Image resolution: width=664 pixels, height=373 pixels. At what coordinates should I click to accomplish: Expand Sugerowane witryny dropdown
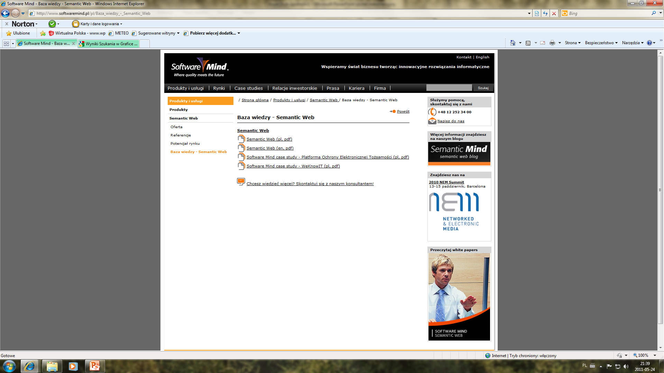point(178,33)
